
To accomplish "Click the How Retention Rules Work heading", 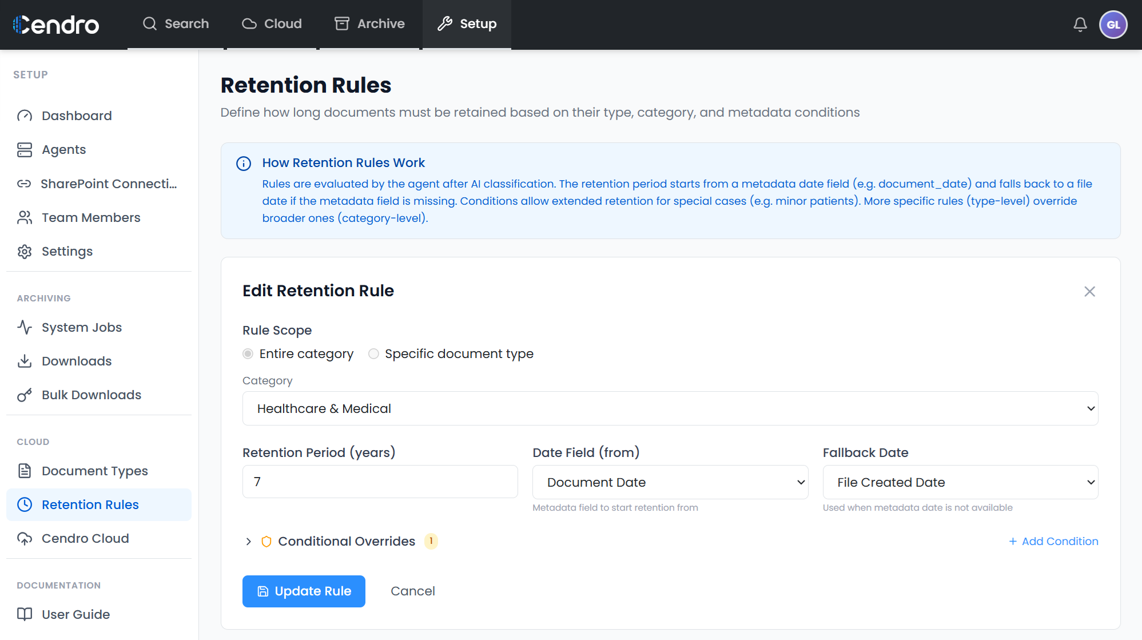I will [344, 163].
